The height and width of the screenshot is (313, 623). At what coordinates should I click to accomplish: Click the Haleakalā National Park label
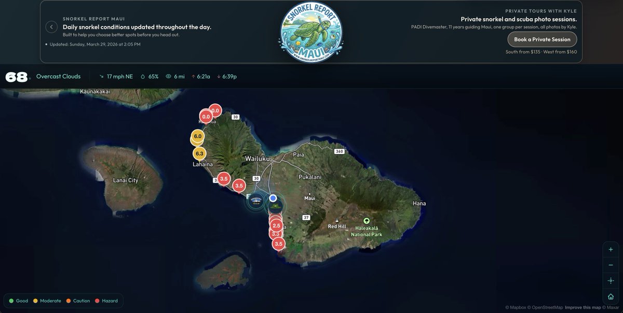[x=367, y=231]
